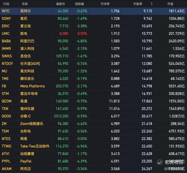The image size is (187, 173).
Task: Select the QCOM ticker code
Action: pos(7,101)
